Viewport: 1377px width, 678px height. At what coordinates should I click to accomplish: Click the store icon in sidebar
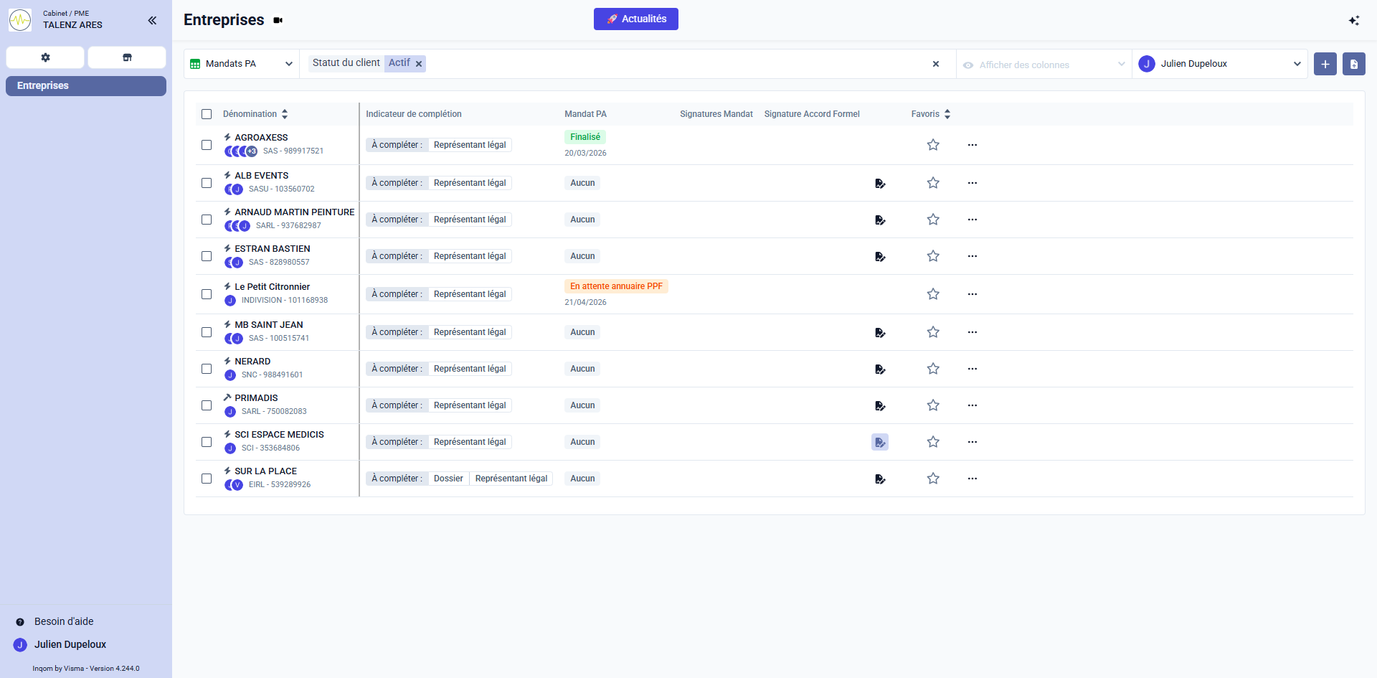coord(127,57)
